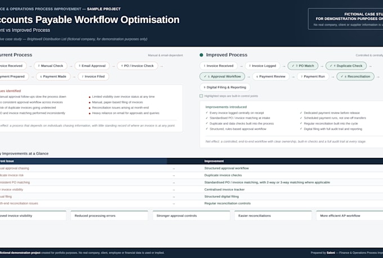Select the Invoice Logged step pill
Image resolution: width=383 pixels, height=258 pixels.
262,66
